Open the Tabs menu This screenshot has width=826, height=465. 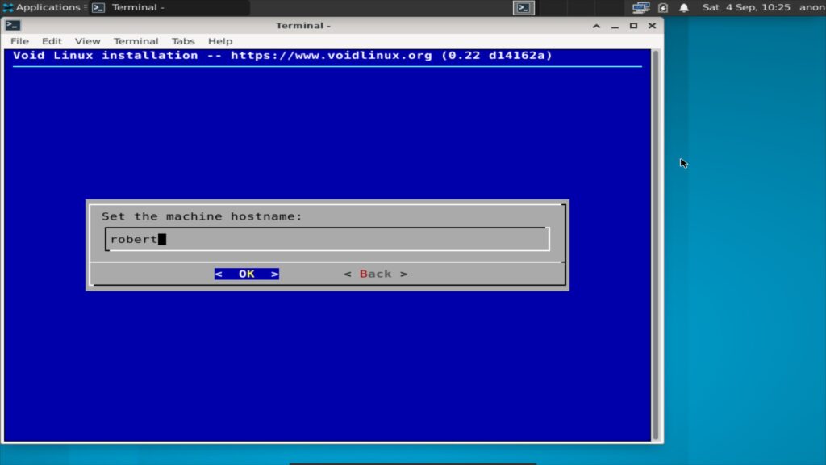pos(183,41)
